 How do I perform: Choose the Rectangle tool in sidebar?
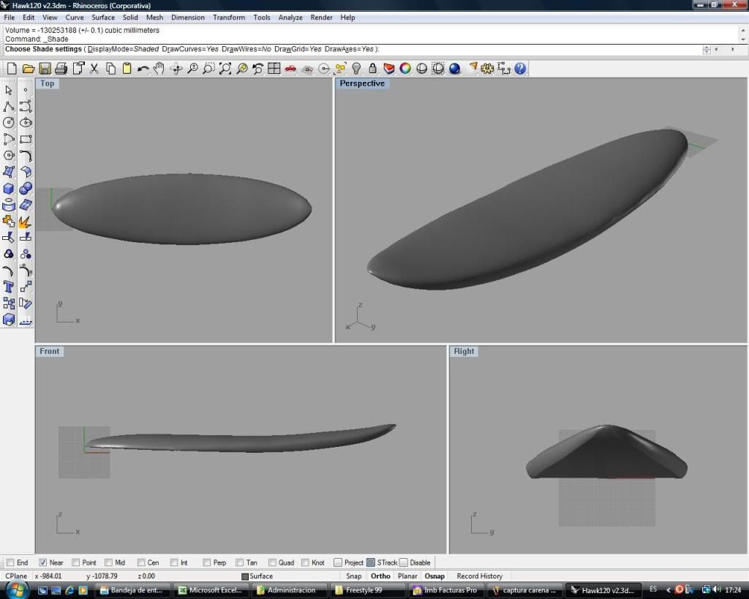click(x=26, y=140)
